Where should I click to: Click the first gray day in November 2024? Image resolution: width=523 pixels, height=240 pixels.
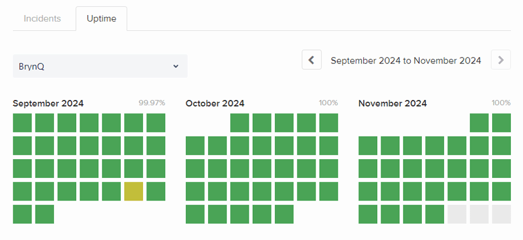point(457,214)
